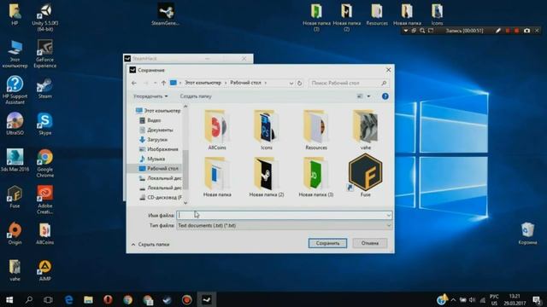Open Microsoft Edge from taskbar

(x=68, y=299)
